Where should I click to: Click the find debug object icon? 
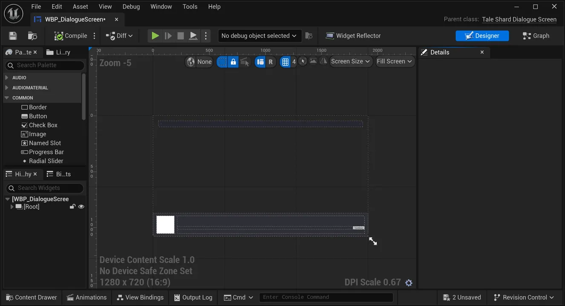(309, 36)
